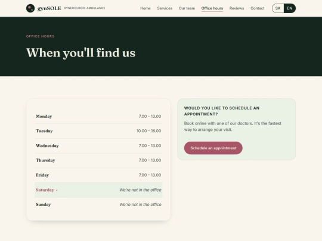Click the red dot beside Saturday
Viewport: 322px width, 241px height.
click(57, 190)
